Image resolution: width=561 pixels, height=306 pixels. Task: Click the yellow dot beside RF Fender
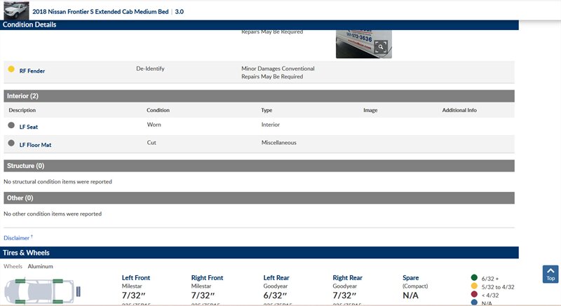pos(11,69)
